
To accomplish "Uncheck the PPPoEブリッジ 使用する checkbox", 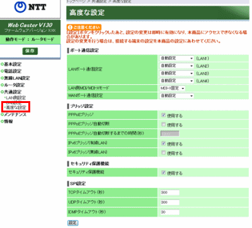I will [x=163, y=115].
